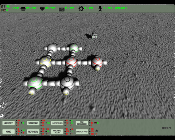
Task: Select the Storage build button
Action: pyautogui.click(x=33, y=123)
